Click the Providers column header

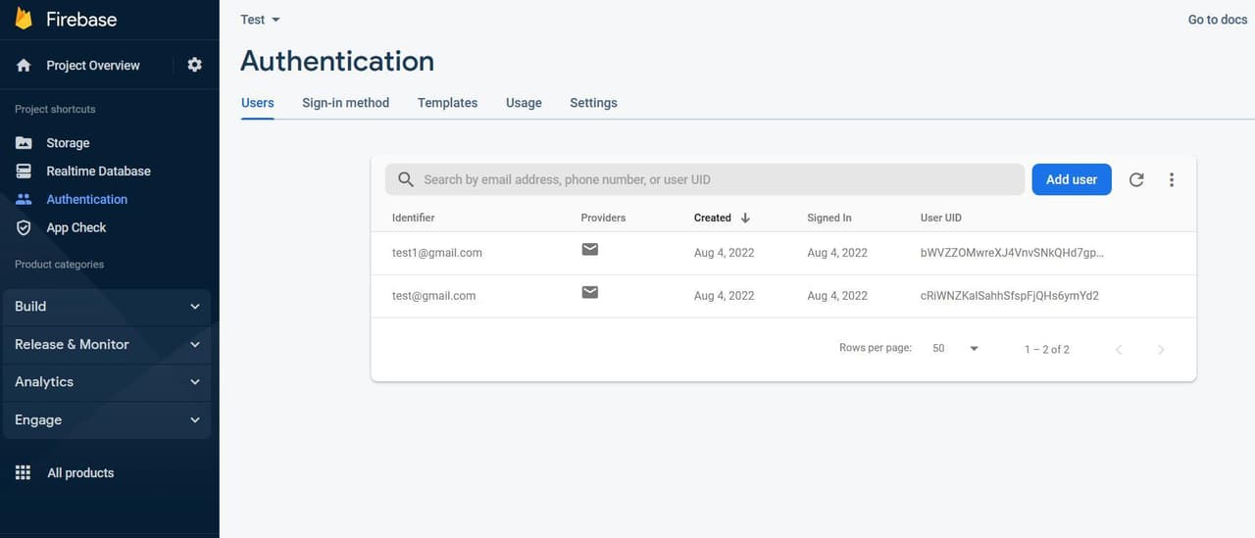pos(603,218)
